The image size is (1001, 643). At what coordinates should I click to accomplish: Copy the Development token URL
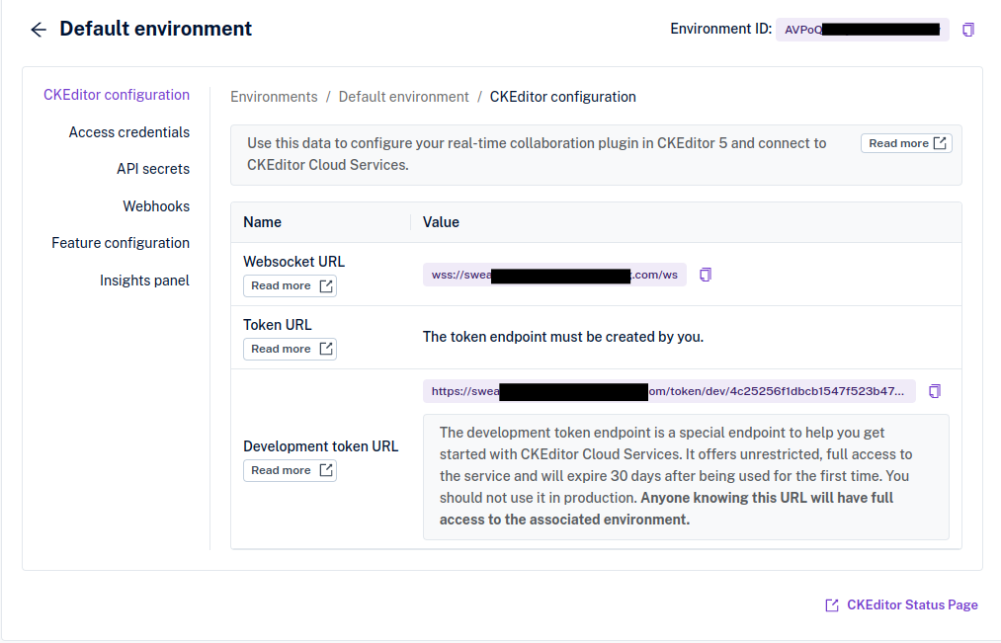pyautogui.click(x=934, y=391)
